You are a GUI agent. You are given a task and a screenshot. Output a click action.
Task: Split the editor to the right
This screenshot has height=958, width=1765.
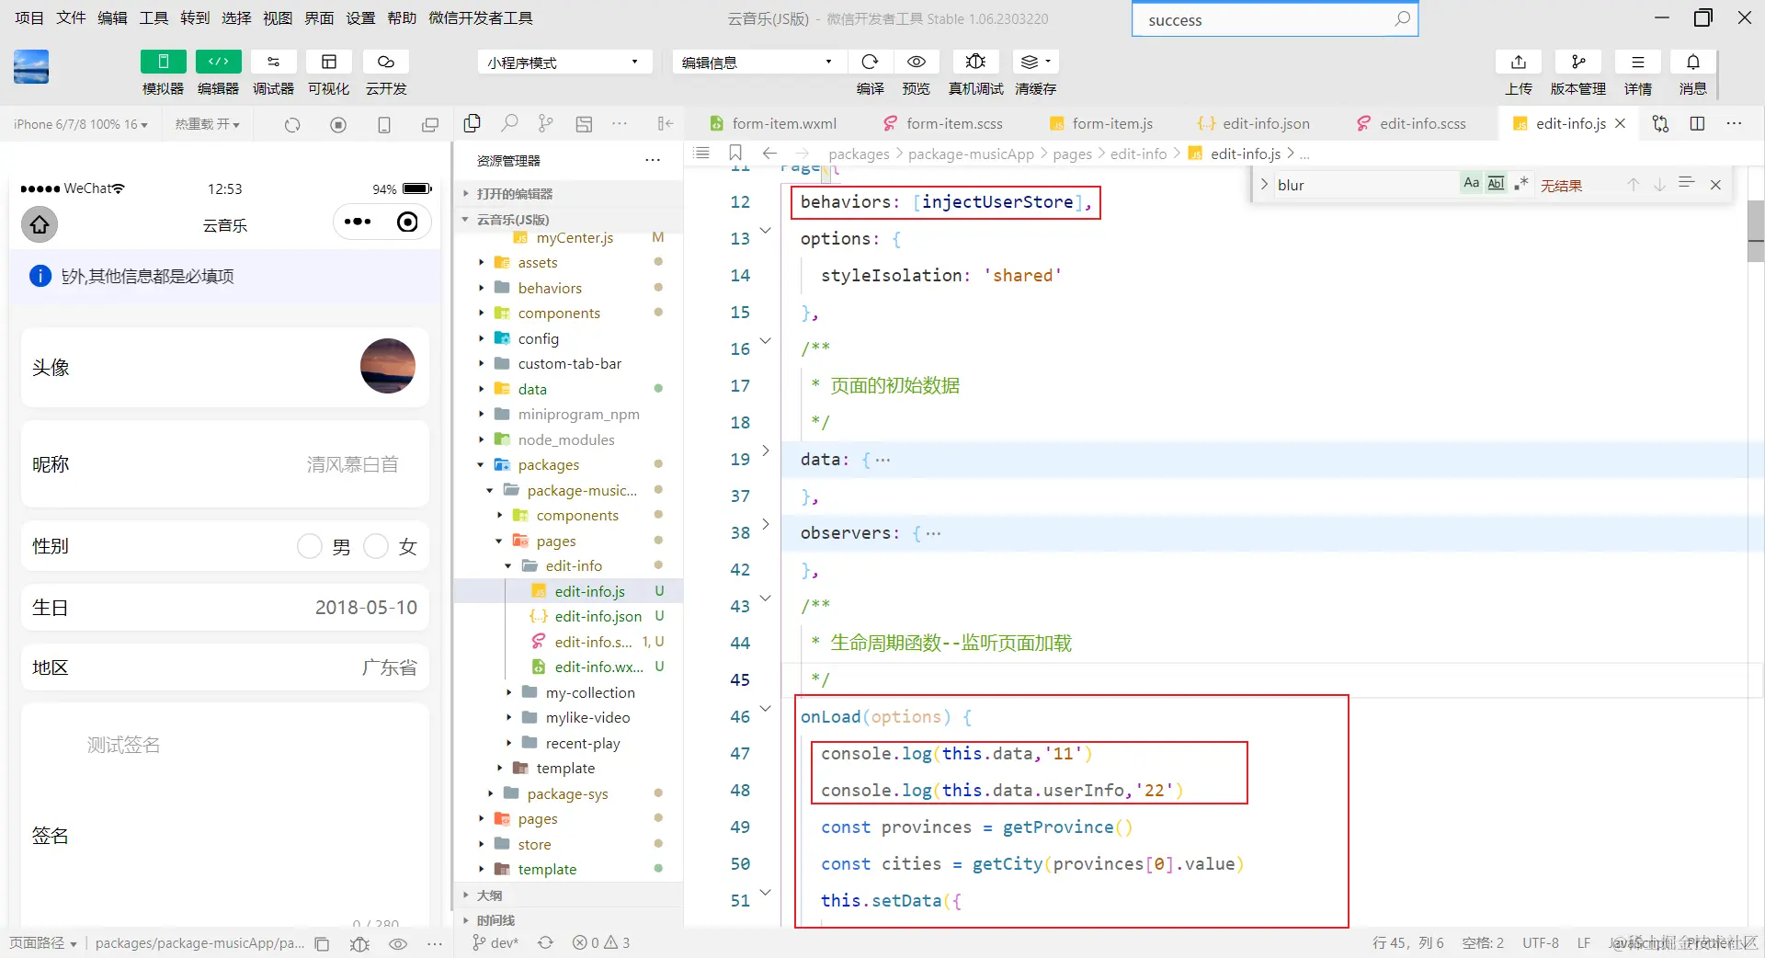1697,123
